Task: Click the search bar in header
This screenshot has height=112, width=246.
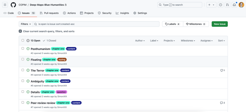Action: point(180,5)
